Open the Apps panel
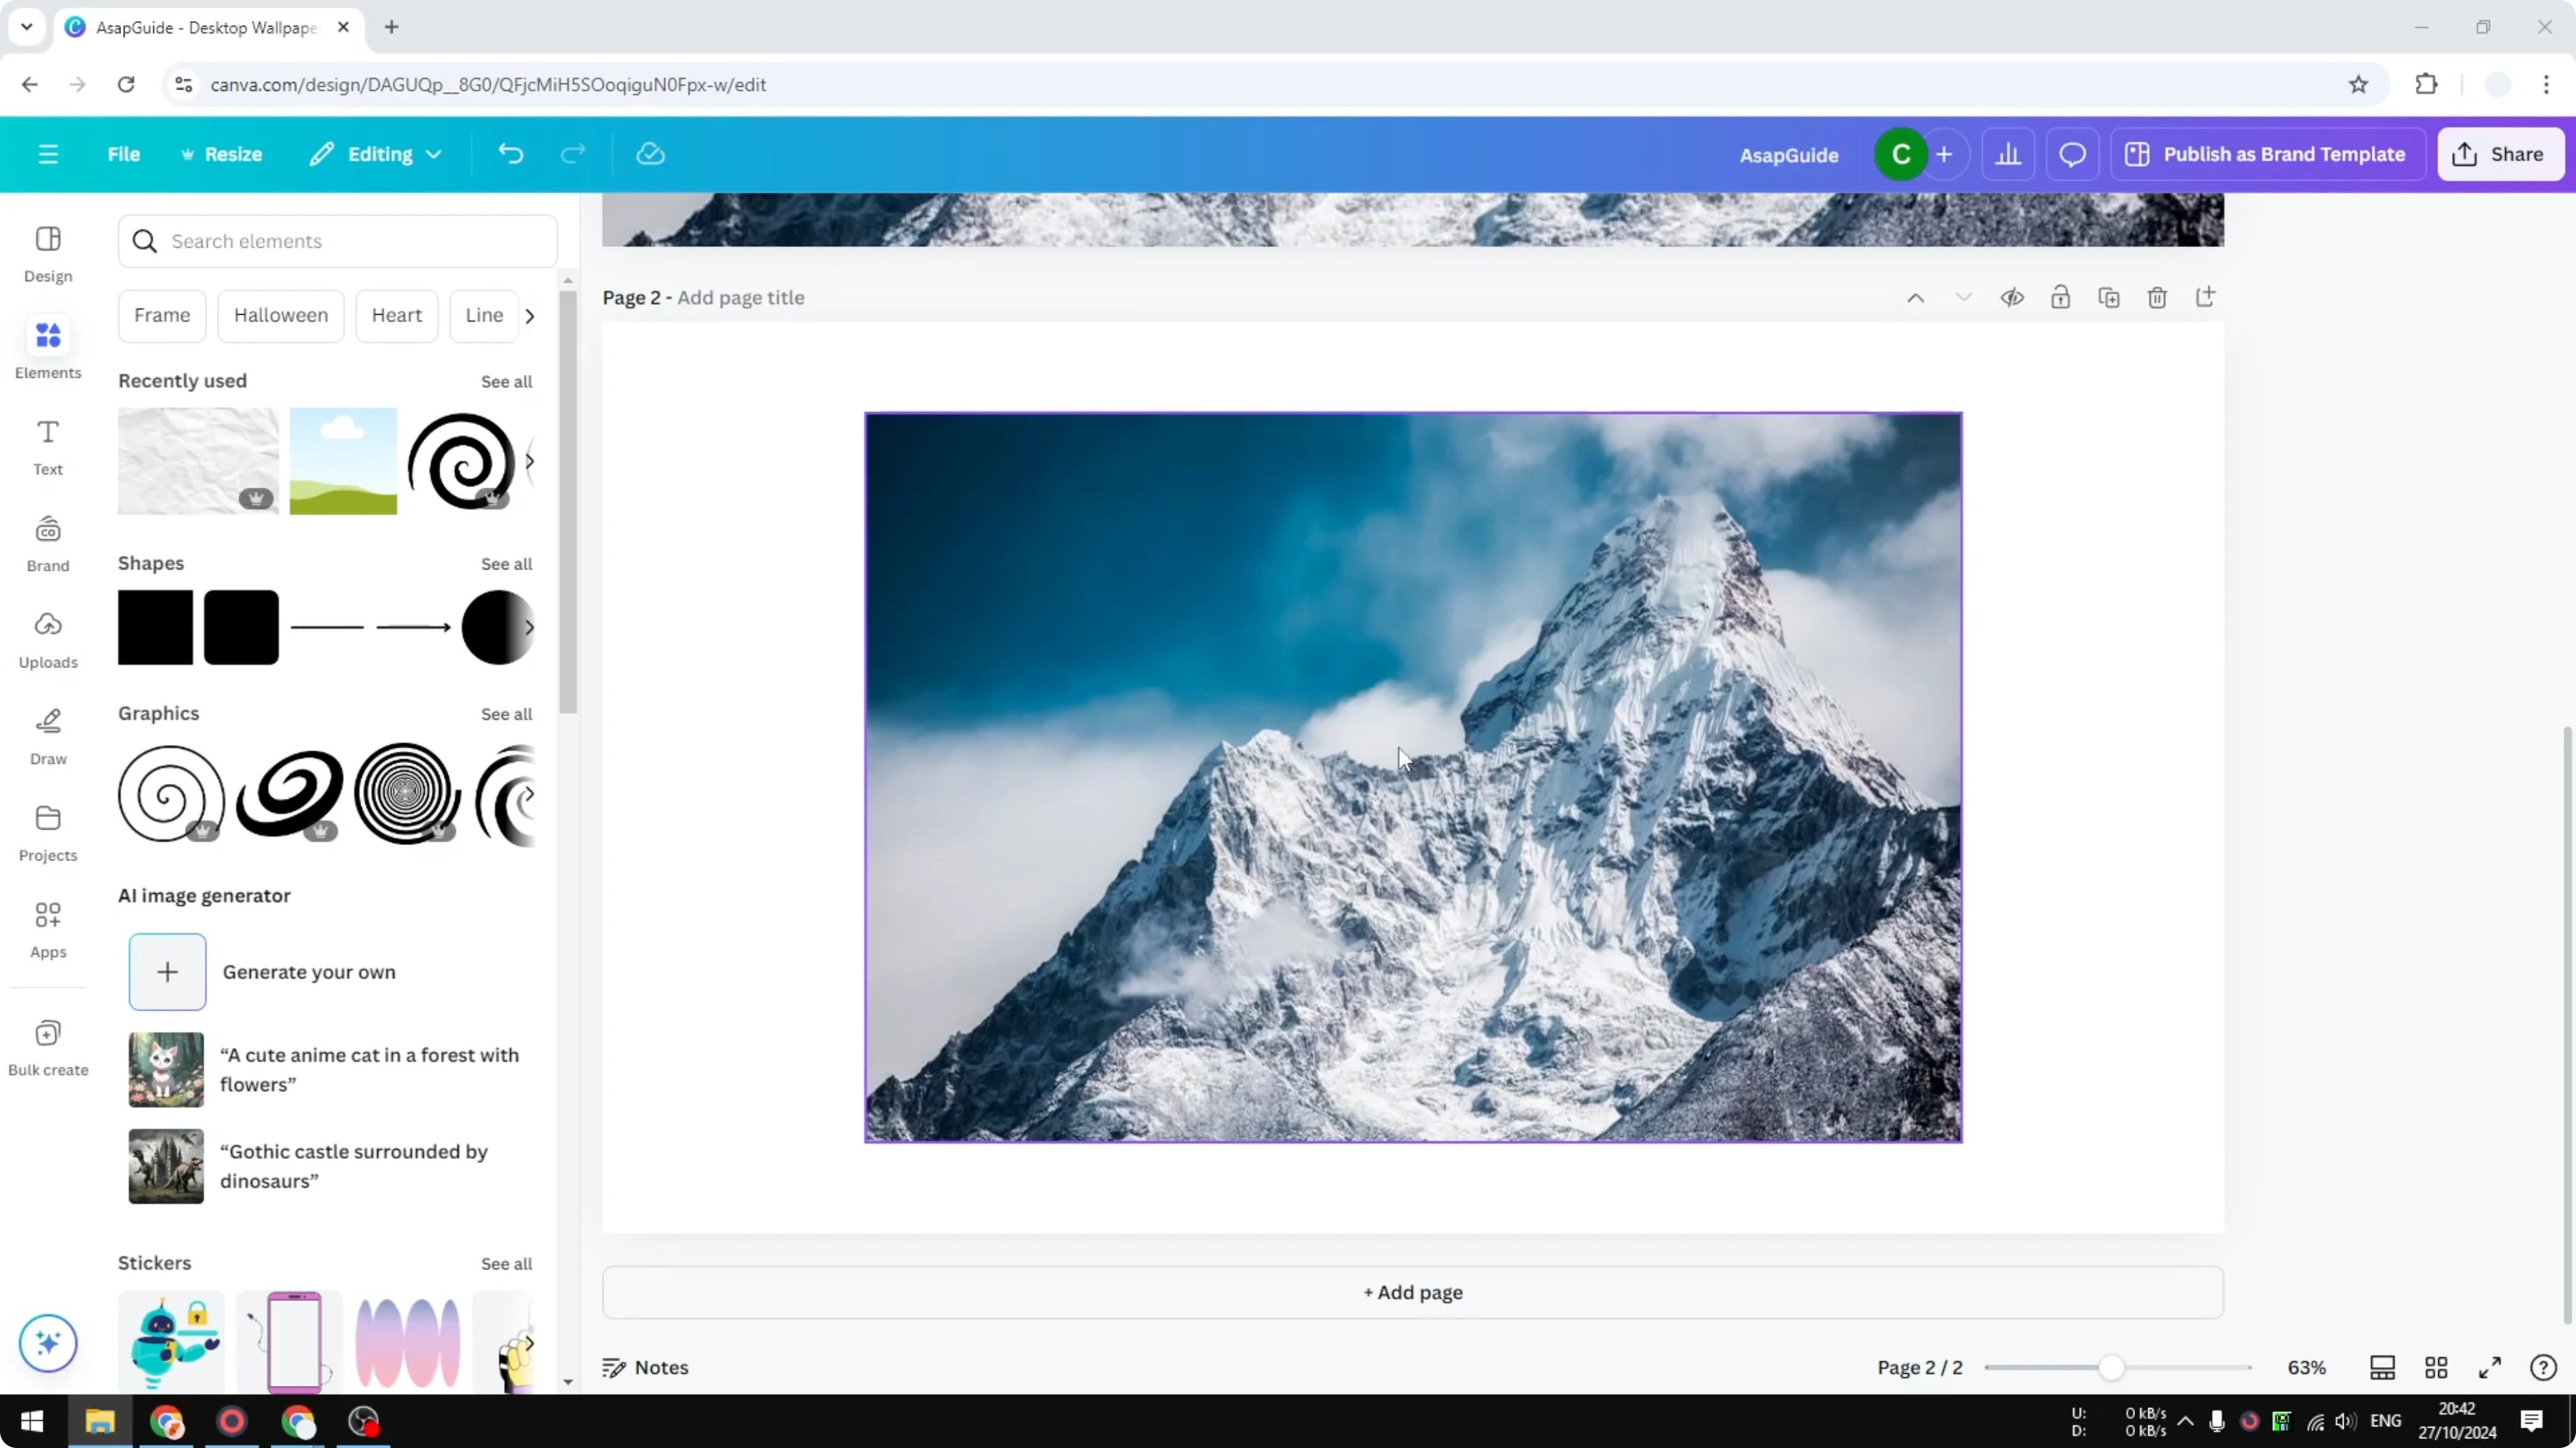This screenshot has width=2576, height=1448. [x=47, y=928]
